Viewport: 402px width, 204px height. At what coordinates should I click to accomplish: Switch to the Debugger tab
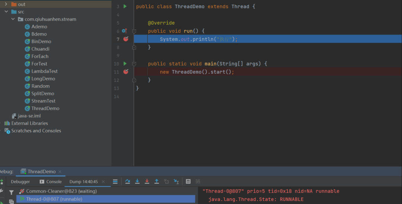click(x=20, y=182)
